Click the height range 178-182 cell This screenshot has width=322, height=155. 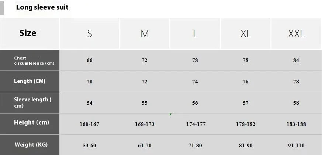(x=246, y=125)
